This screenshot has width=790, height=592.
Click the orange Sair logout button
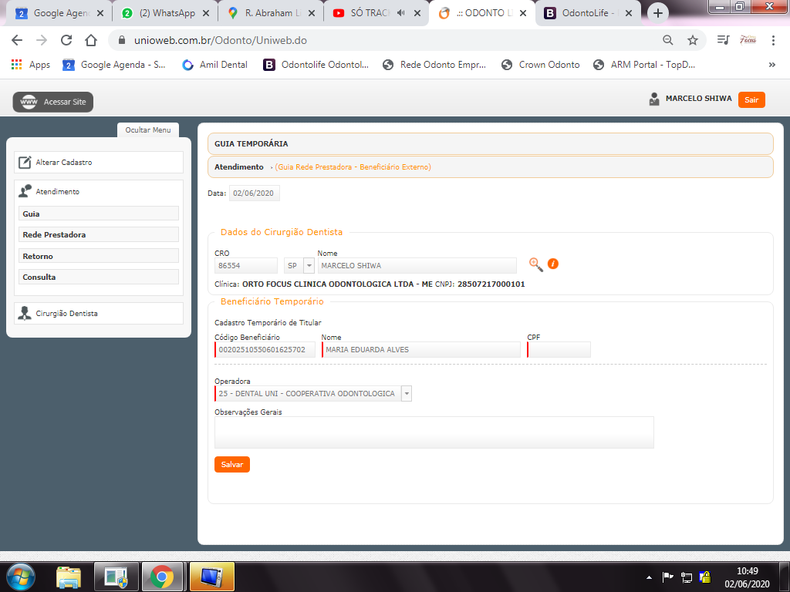751,99
